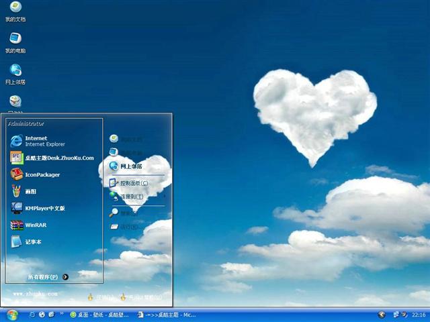
Task: Click the network tray icon
Action: (396, 315)
